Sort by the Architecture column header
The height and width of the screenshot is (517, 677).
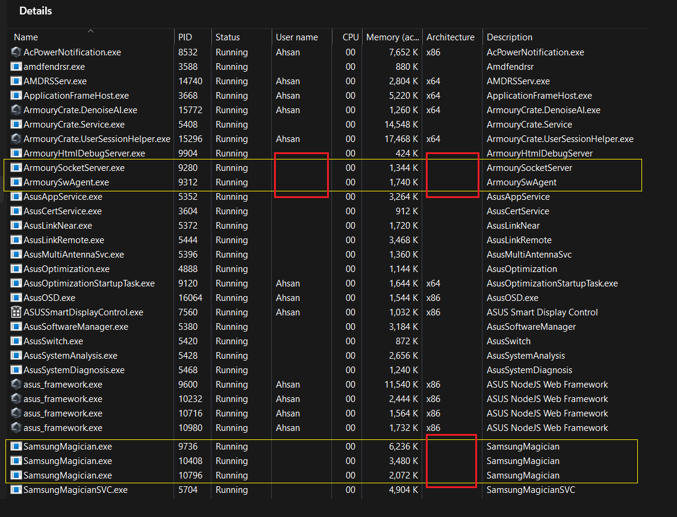(x=451, y=37)
